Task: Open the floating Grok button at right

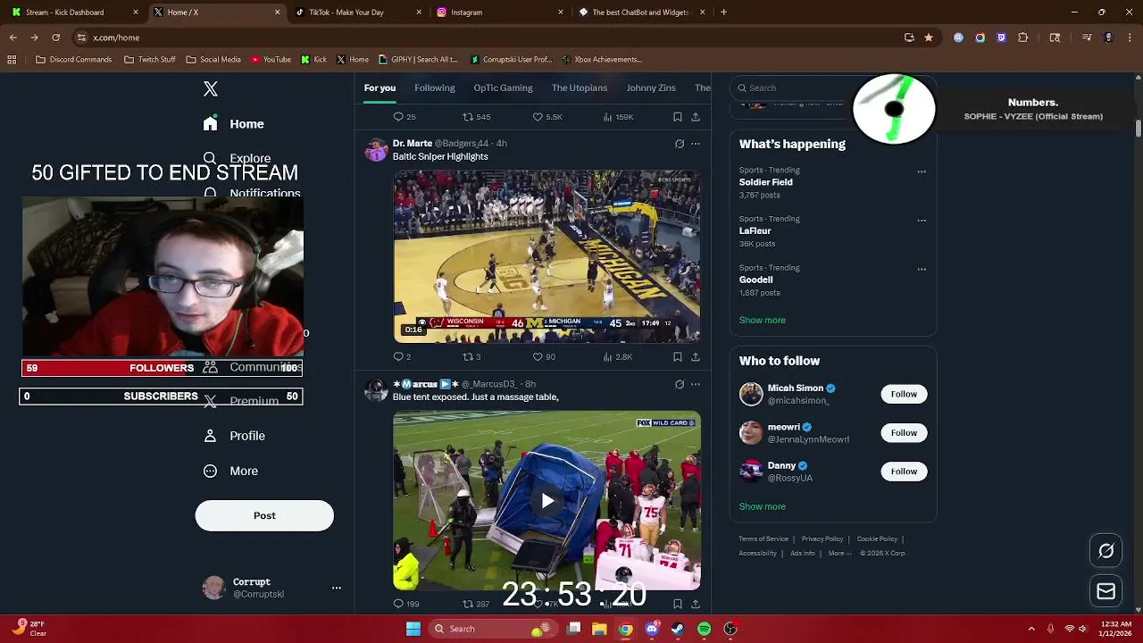Action: point(1105,551)
